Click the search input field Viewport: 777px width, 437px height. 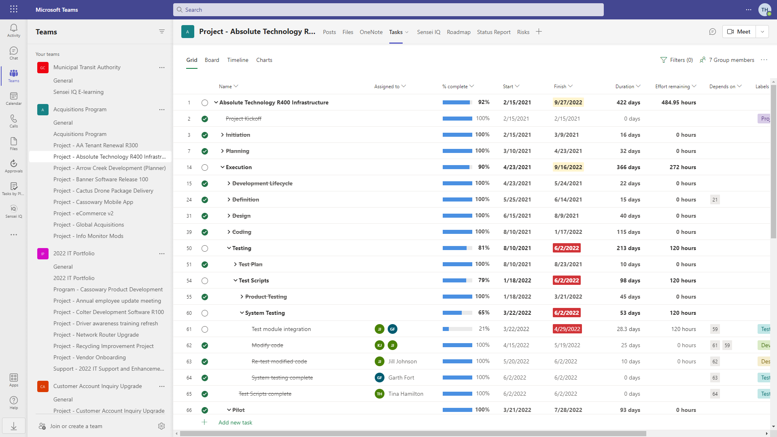click(388, 9)
